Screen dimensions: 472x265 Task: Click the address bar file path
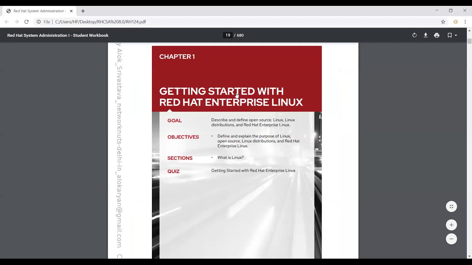(101, 22)
